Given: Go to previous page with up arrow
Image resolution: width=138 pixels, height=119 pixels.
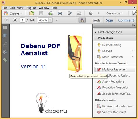Looking at the screenshot, I should pos(7,20).
